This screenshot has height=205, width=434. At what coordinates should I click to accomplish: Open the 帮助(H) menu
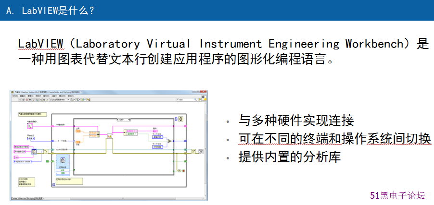coord(70,96)
